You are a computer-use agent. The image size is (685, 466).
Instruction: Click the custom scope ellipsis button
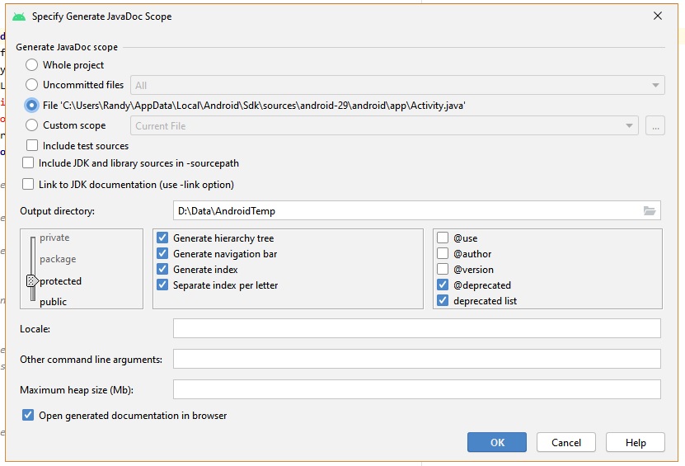[655, 126]
